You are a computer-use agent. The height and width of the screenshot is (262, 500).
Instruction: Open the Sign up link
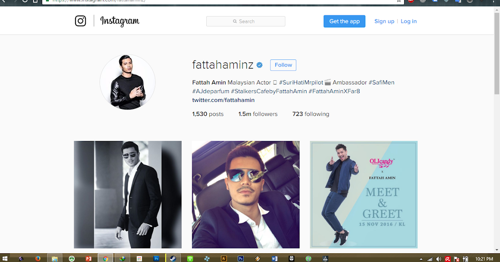click(384, 21)
